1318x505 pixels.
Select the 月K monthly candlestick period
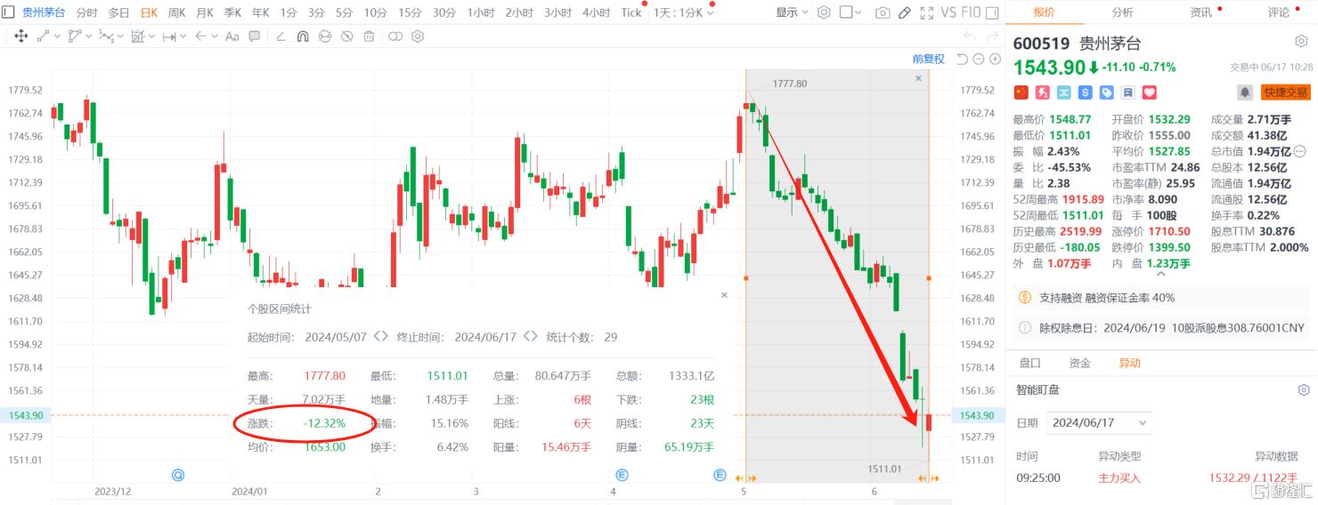point(205,12)
